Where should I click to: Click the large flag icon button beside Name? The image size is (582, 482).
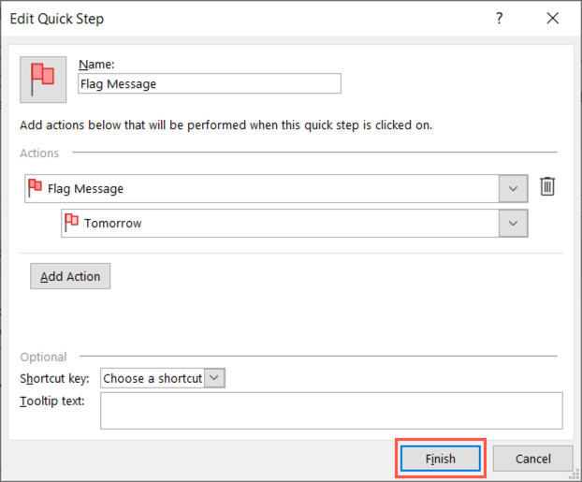(43, 80)
